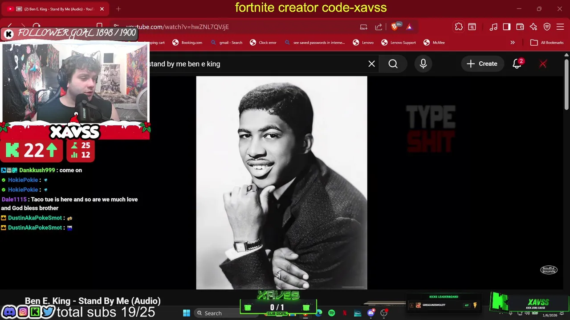Open the Brave Wallet icon
570x320 pixels.
tap(520, 27)
